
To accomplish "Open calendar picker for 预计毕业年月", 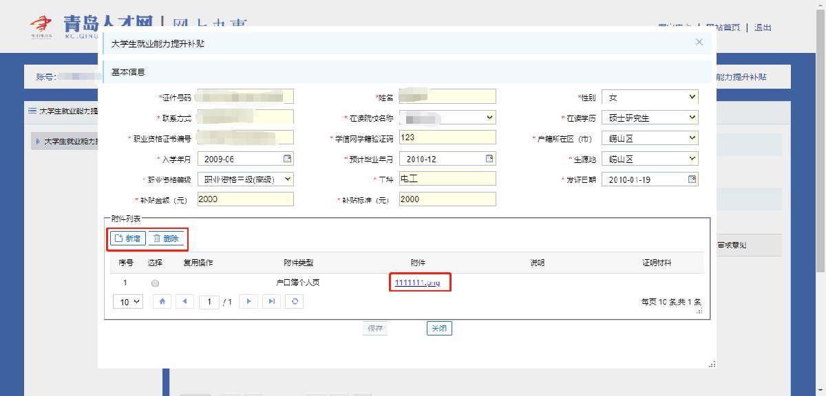I will coord(489,159).
